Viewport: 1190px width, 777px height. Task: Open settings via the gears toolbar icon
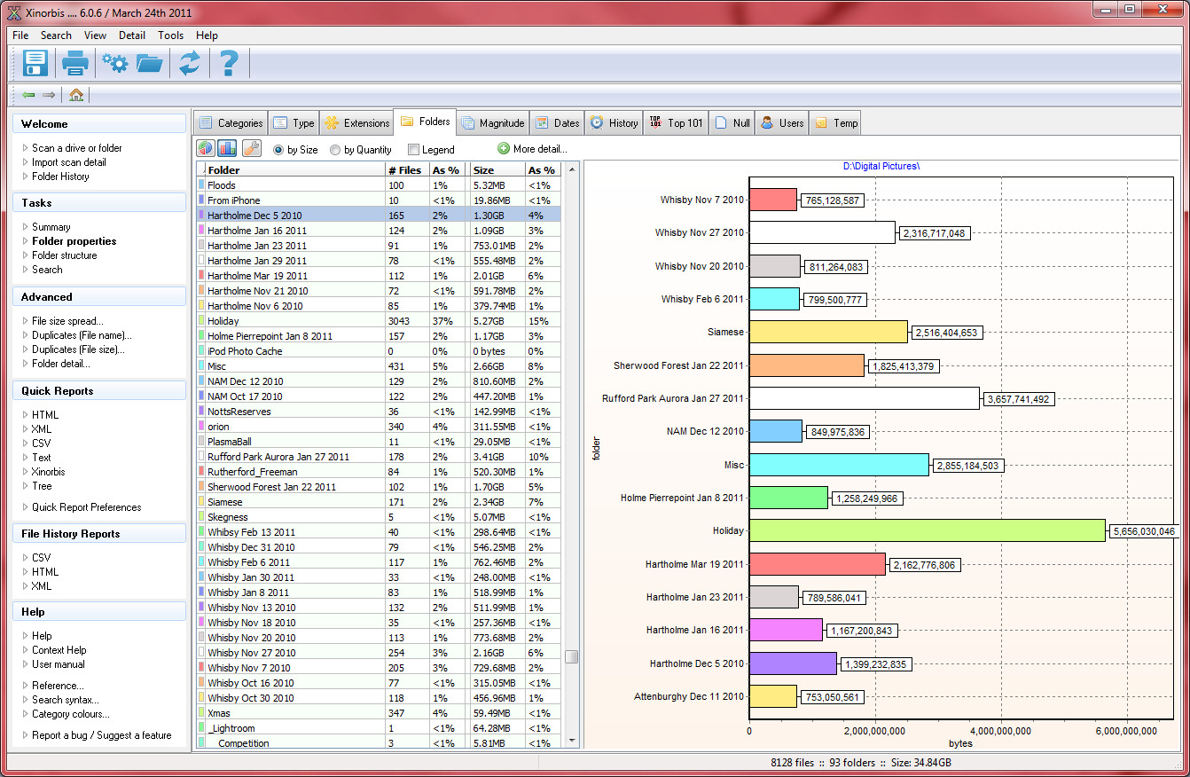click(x=114, y=64)
